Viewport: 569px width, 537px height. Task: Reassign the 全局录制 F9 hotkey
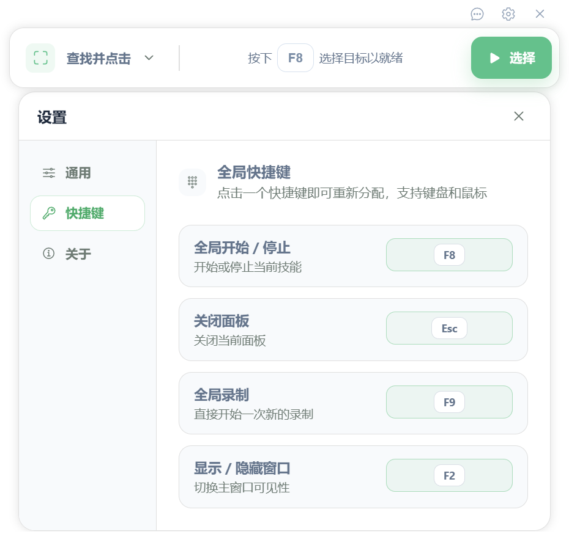coord(449,402)
